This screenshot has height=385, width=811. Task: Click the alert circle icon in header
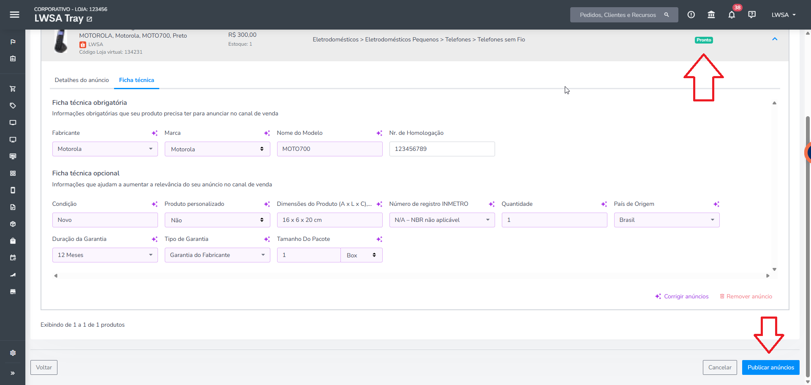[x=691, y=15]
